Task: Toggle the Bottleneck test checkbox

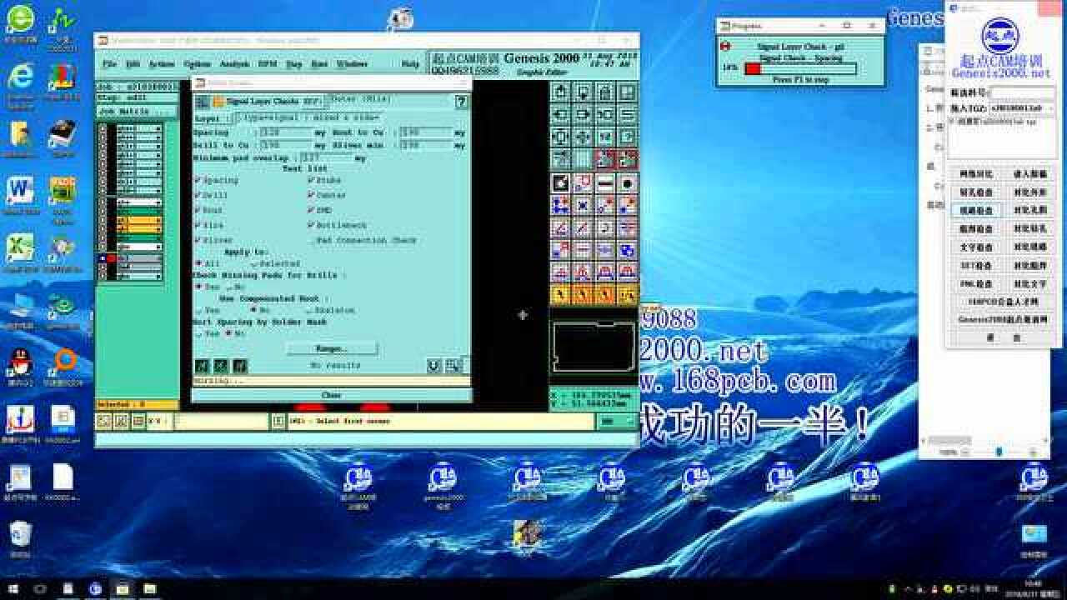Action: [310, 225]
